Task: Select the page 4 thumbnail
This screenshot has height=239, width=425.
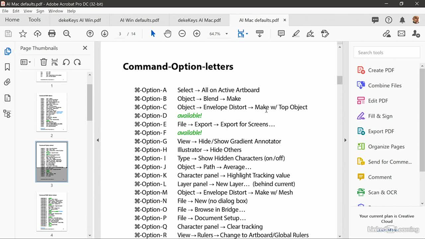Action: 51,211
